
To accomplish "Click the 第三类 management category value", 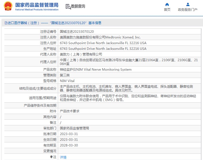I will [65, 75].
